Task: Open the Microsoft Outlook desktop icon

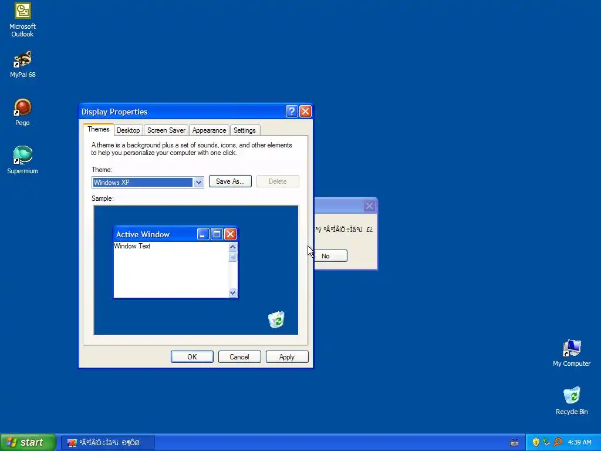Action: pos(23,20)
